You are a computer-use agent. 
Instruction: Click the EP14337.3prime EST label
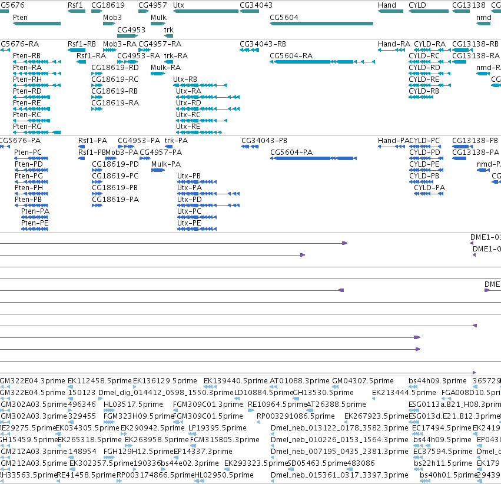point(203,452)
